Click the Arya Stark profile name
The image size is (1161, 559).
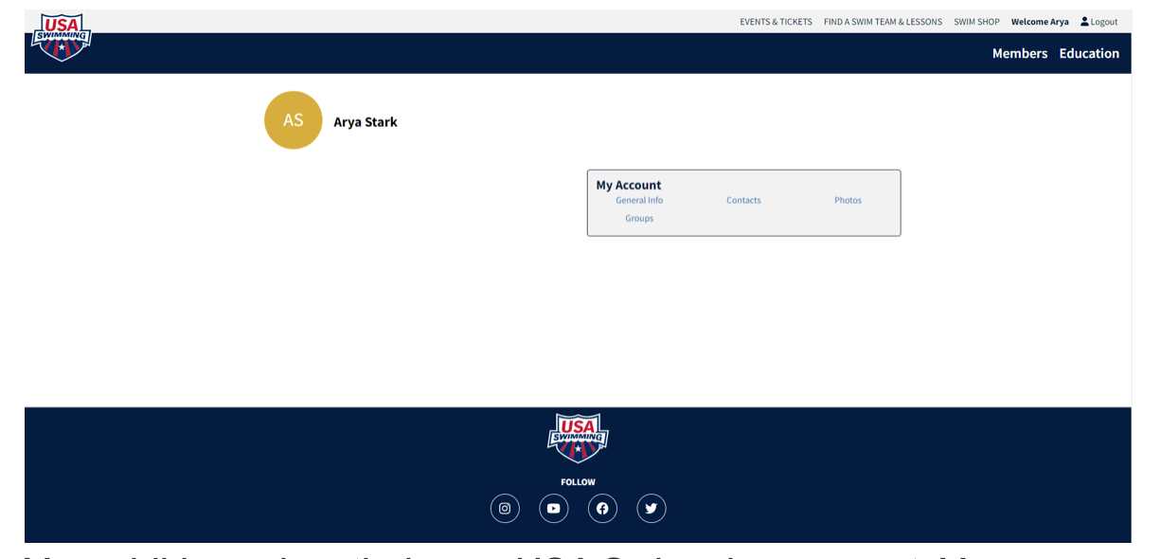coord(366,122)
